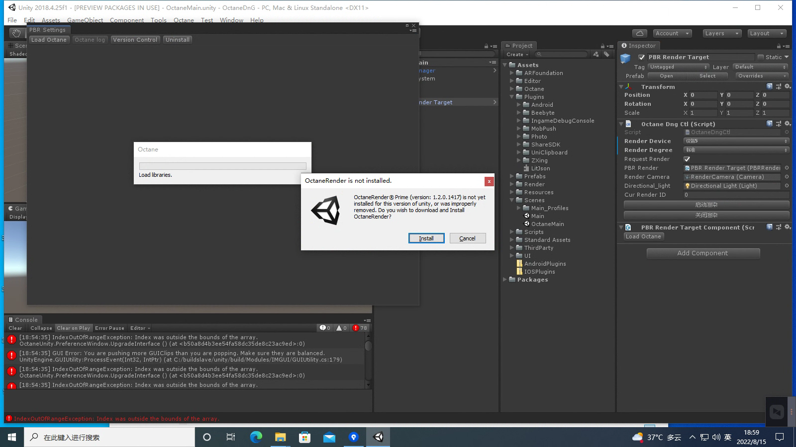Image resolution: width=796 pixels, height=447 pixels.
Task: Collapse the Plugins folder arrow
Action: tap(512, 97)
